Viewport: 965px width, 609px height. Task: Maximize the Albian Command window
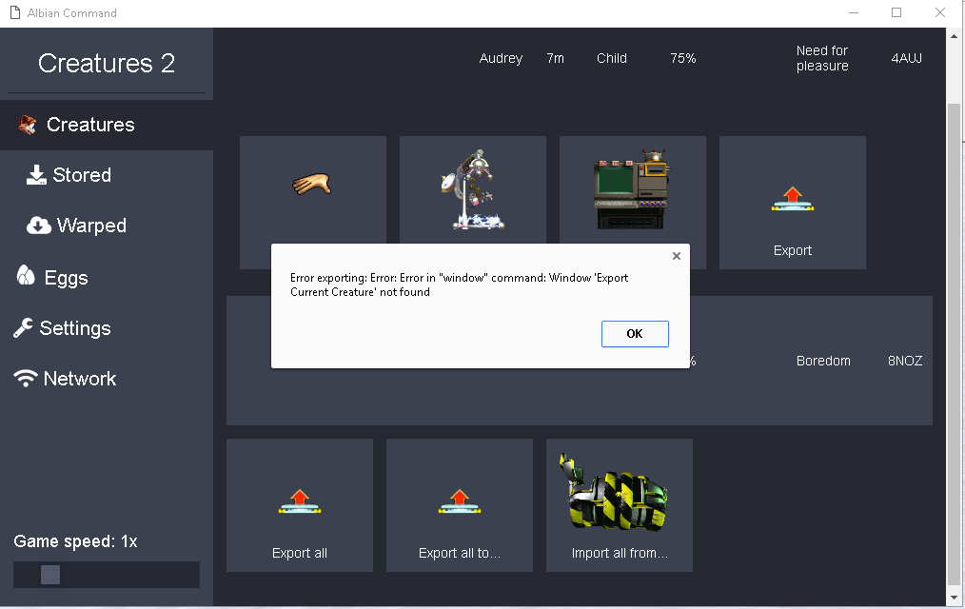tap(896, 13)
